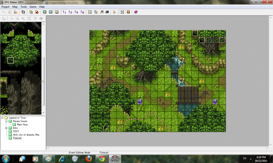Click the Close Project toolbar icon
The image size is (273, 163).
(x=16, y=12)
